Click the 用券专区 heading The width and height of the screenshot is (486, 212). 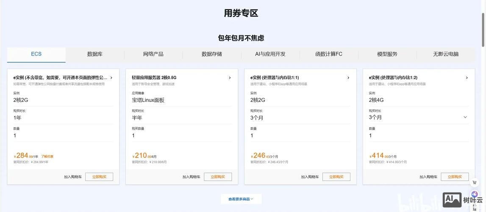point(241,13)
